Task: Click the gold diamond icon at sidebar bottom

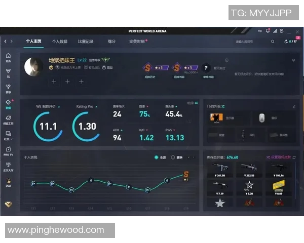Action: (8, 204)
